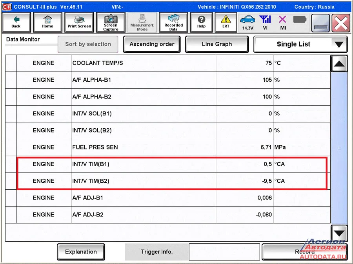Click the 6,71 MPa fuel pressure value
The width and height of the screenshot is (353, 264).
(266, 147)
